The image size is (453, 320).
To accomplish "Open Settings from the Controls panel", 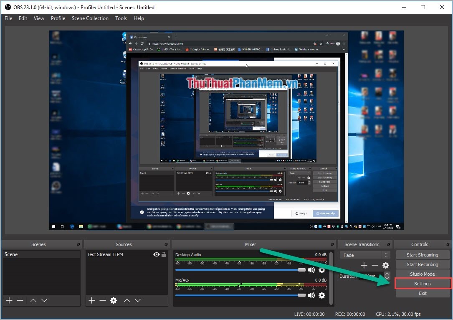I will [422, 283].
